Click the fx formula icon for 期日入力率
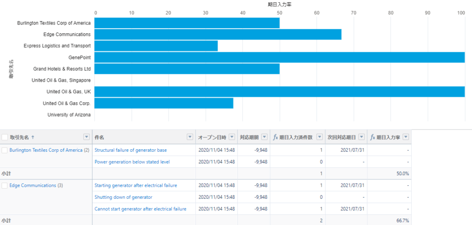Viewport: 472px width, 225px height. pos(372,137)
